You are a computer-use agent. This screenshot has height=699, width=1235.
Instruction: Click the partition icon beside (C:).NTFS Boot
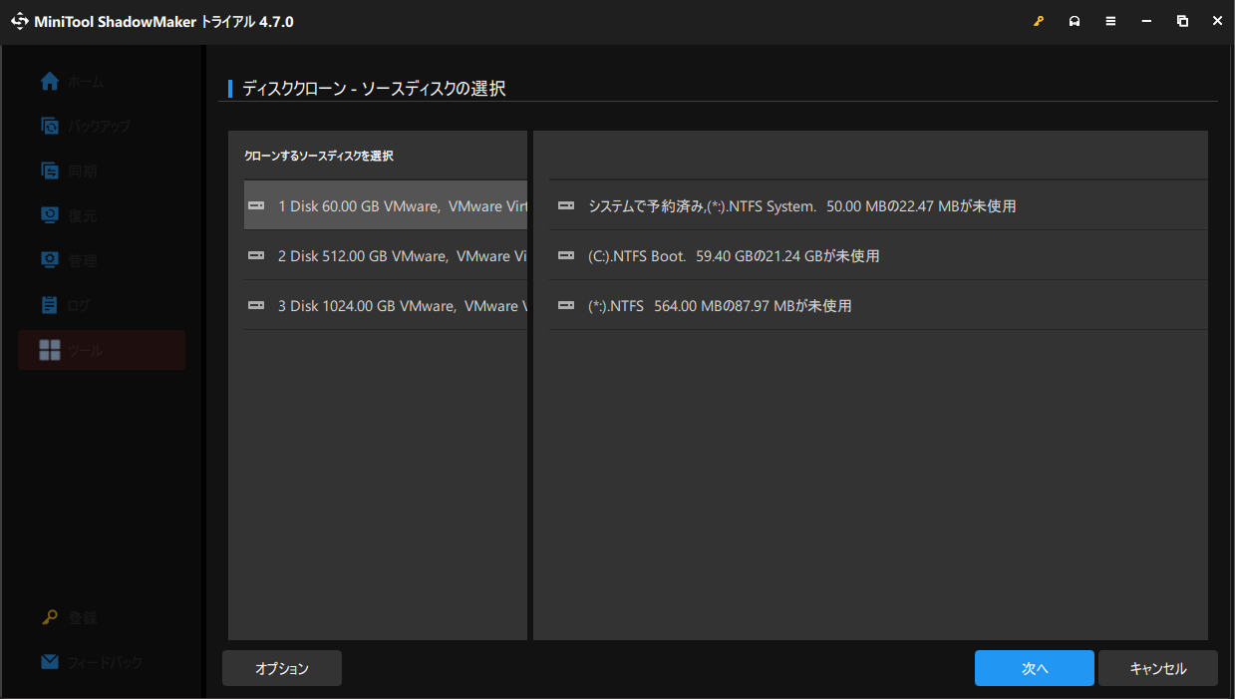pyautogui.click(x=566, y=256)
